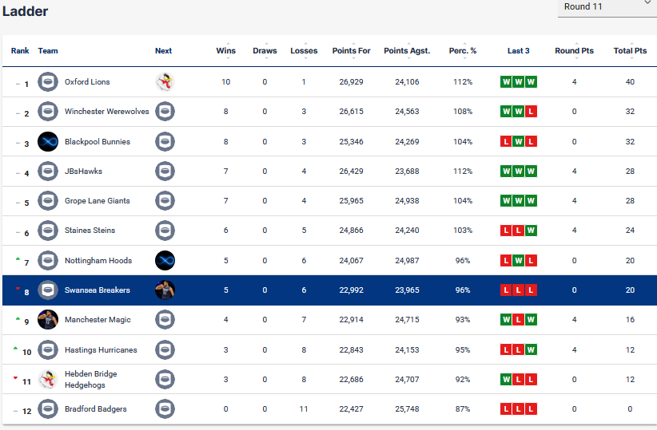Click JBsHawks team shield icon
This screenshot has height=430, width=657.
(48, 171)
